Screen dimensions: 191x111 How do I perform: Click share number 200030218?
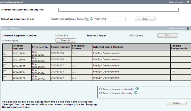57,72
